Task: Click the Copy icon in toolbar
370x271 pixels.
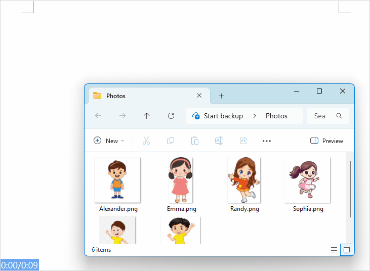Action: click(x=171, y=141)
